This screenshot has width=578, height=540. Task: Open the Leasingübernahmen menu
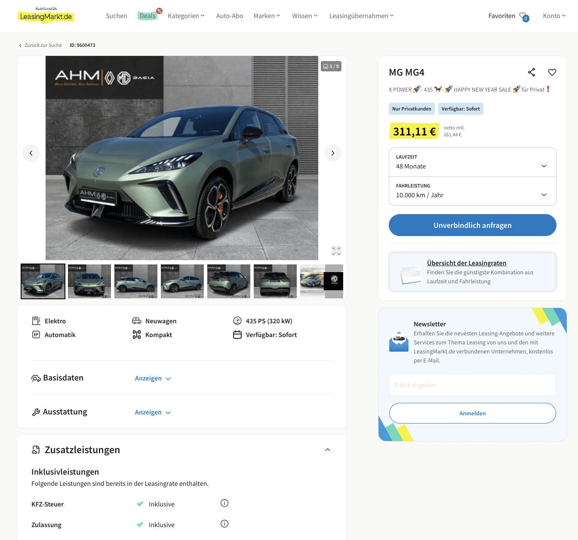[x=362, y=16]
